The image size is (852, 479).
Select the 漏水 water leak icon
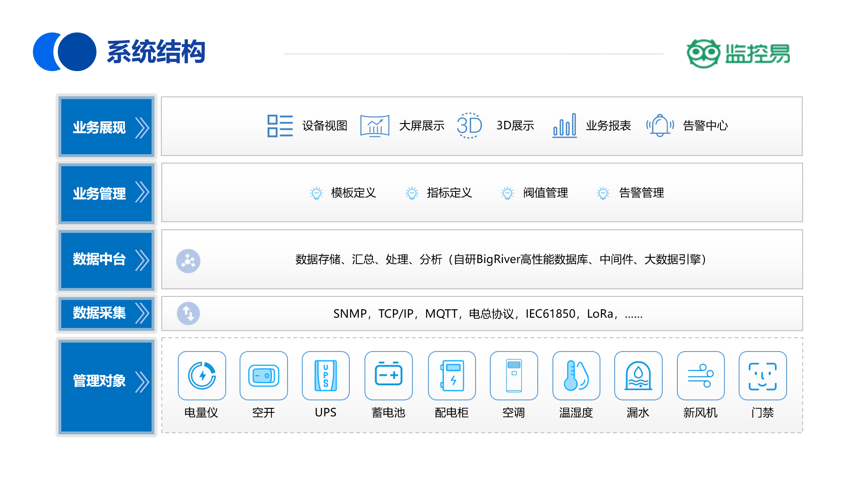tap(638, 376)
